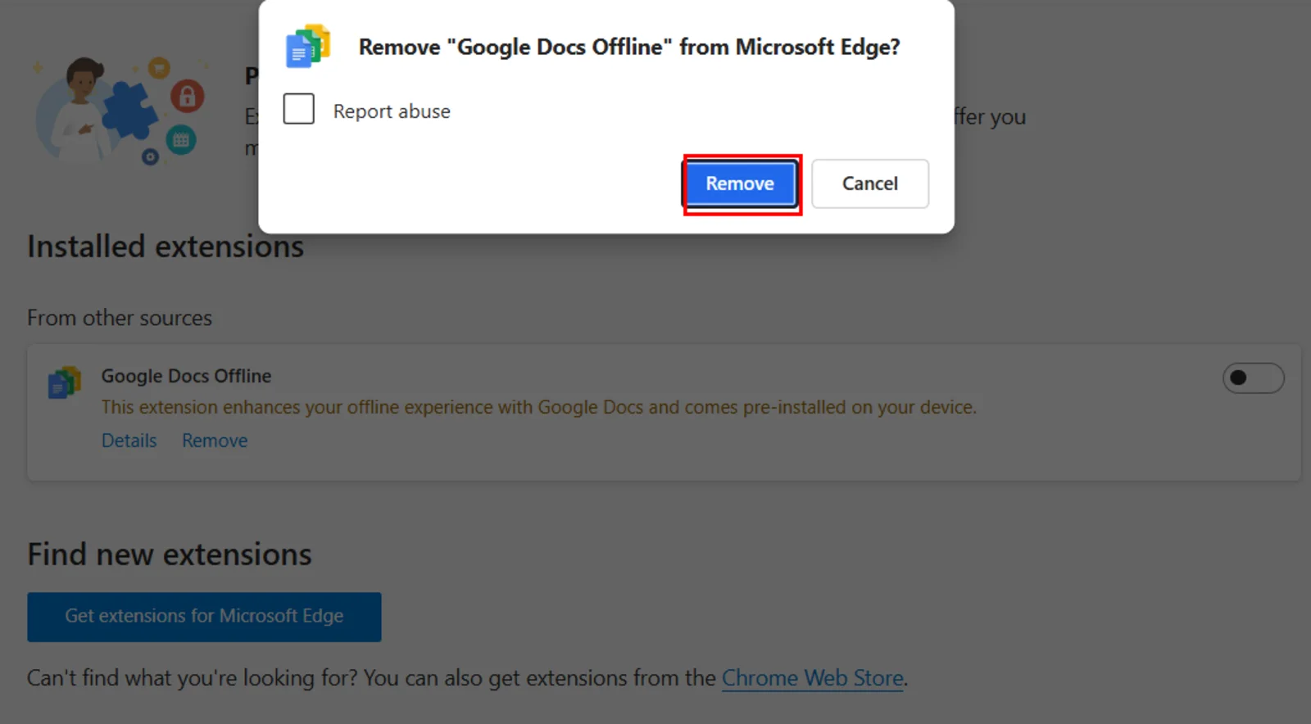This screenshot has height=724, width=1311.
Task: Click the teal calendar icon in illustration
Action: click(180, 140)
